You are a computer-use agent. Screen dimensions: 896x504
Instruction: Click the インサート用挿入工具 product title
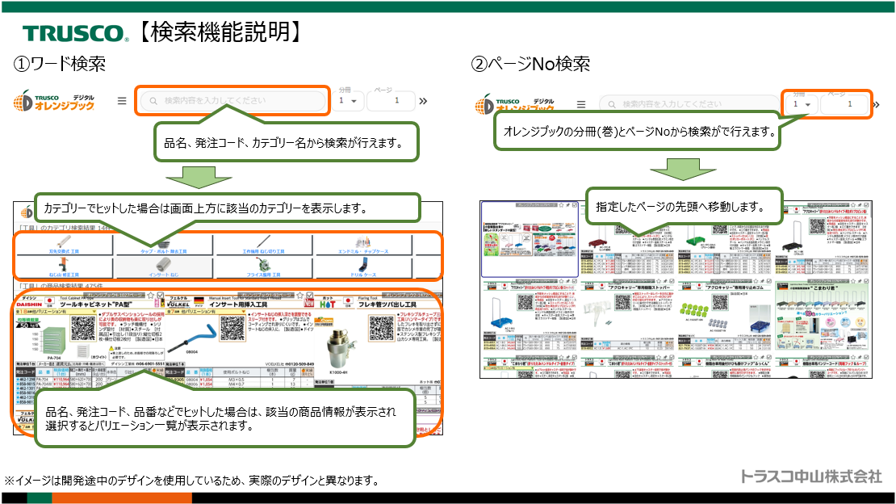pyautogui.click(x=238, y=305)
